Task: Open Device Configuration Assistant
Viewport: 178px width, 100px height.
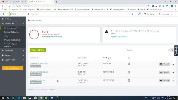Action: (x=11, y=45)
